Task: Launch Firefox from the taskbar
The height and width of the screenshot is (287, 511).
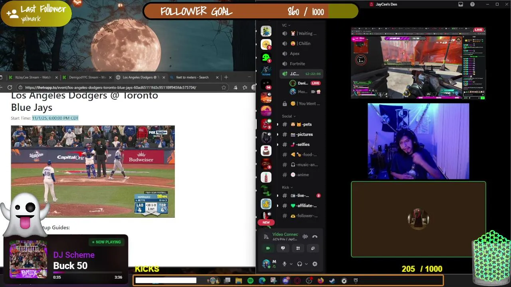Action: tap(321, 281)
